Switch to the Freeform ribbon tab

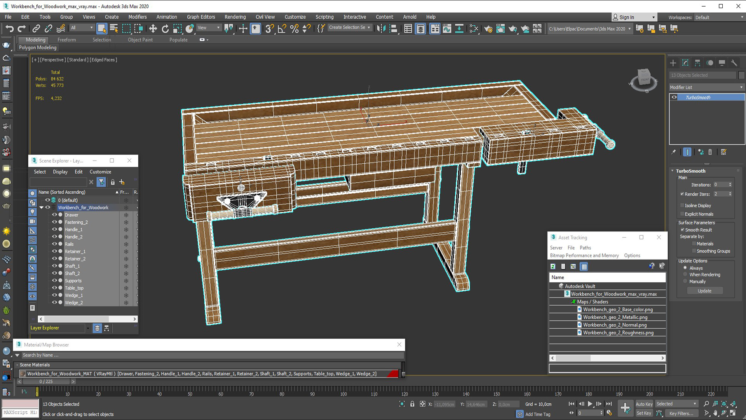coord(67,40)
